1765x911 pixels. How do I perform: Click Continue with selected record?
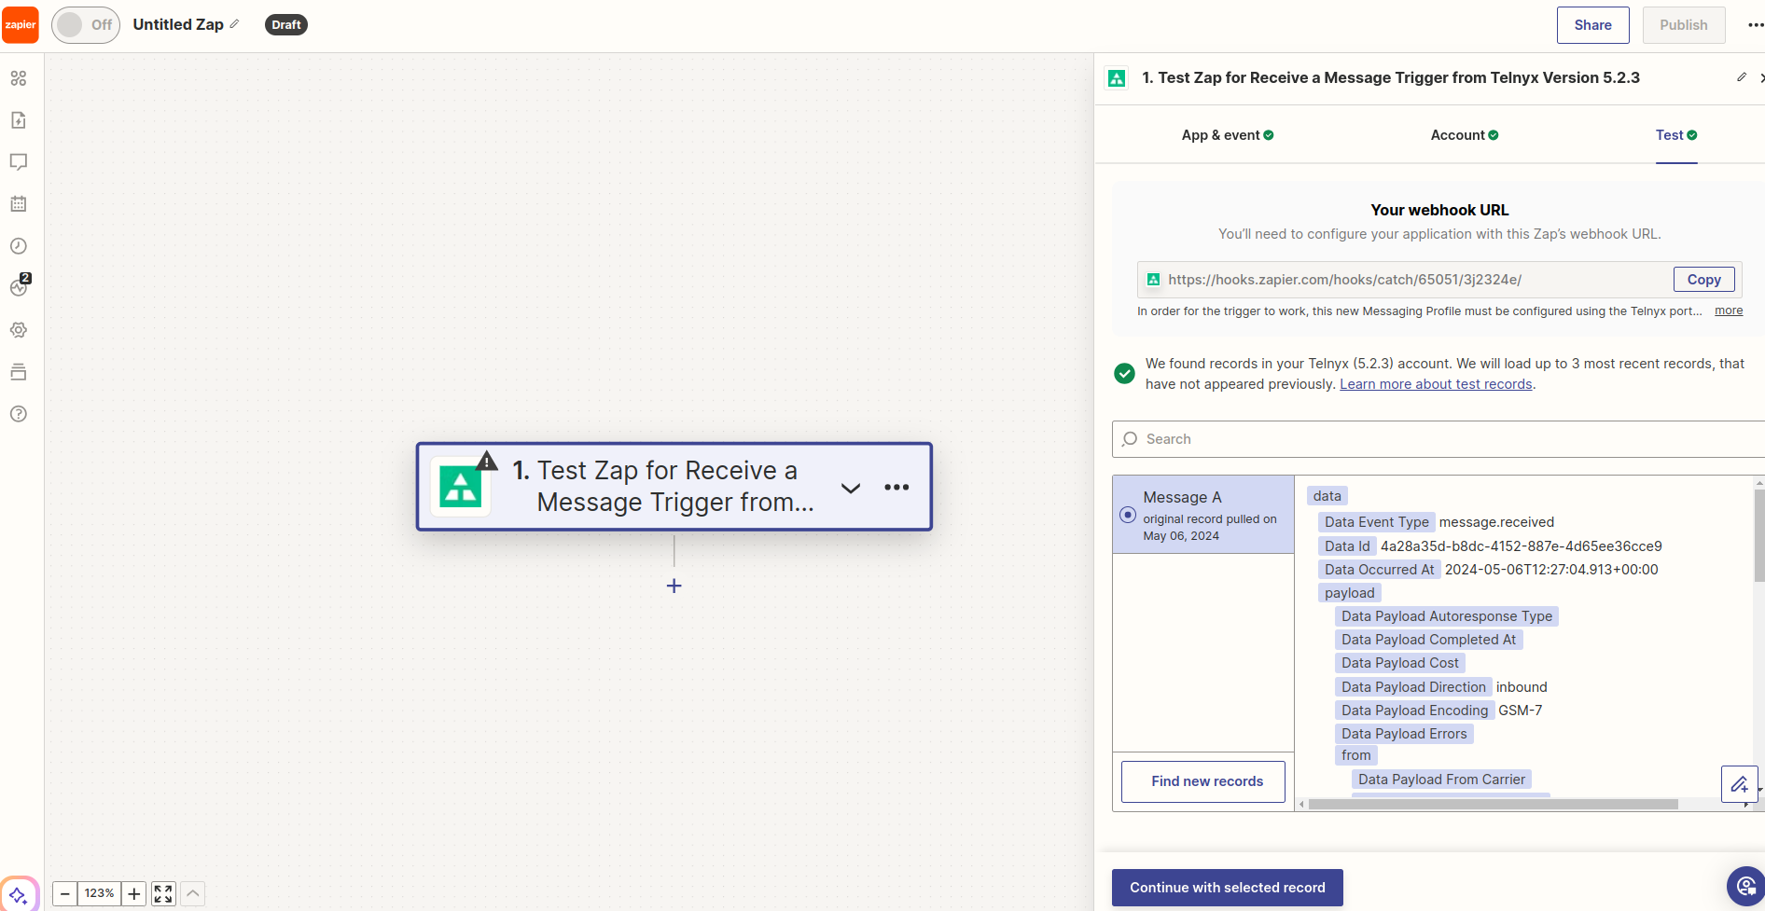click(1227, 888)
